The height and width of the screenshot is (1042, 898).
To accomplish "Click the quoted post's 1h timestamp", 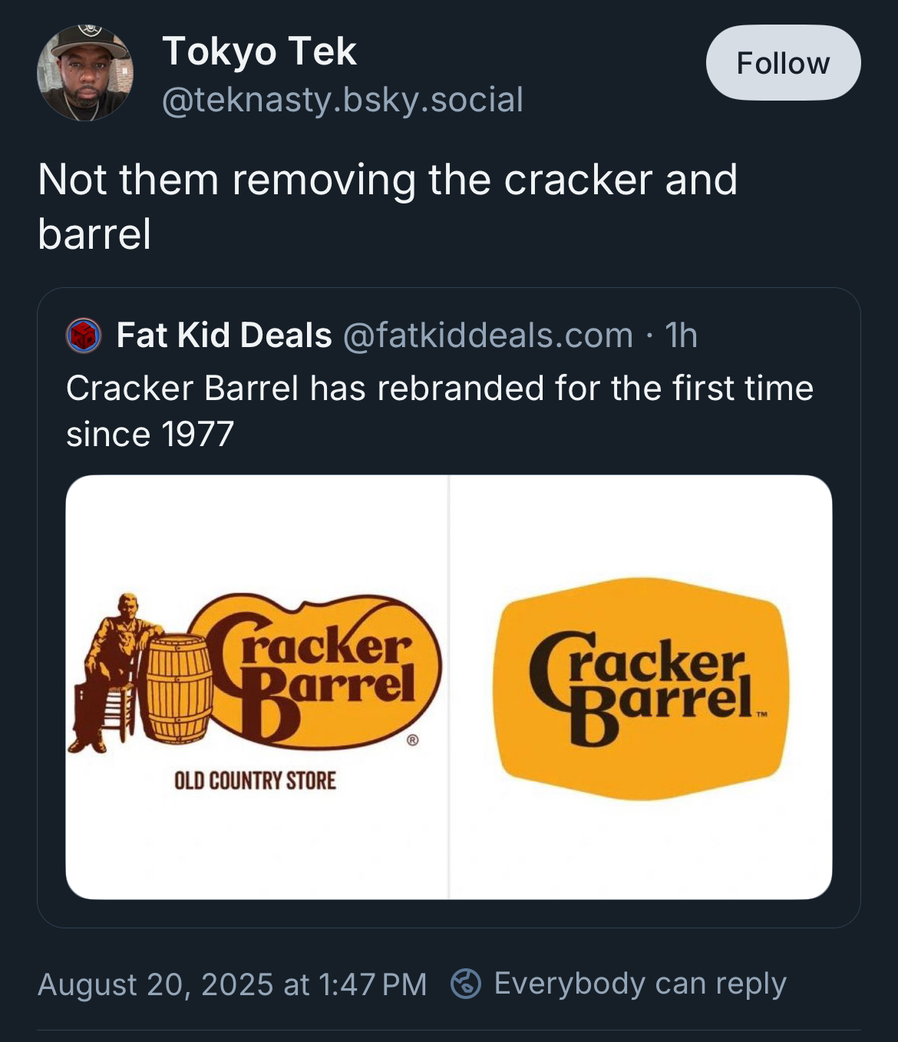I will 682,336.
